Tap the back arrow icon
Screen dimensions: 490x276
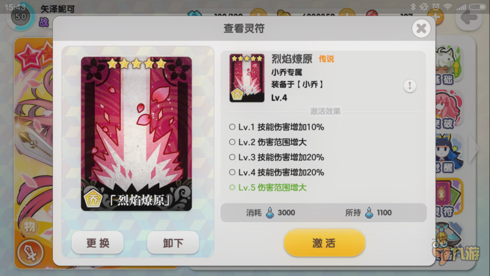(468, 17)
